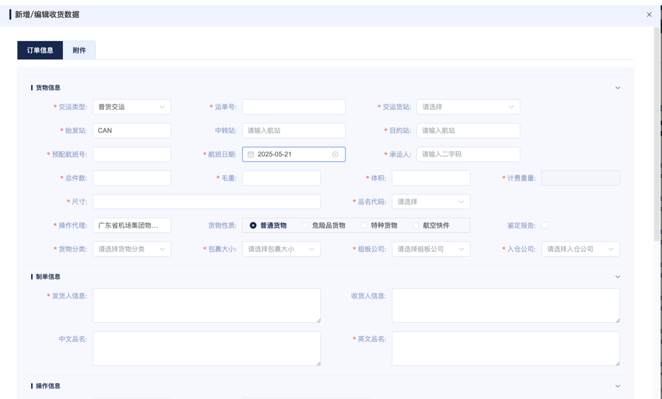Screen dimensions: 662x399
Task: Select the 特种货物 radio option
Action: [364, 226]
